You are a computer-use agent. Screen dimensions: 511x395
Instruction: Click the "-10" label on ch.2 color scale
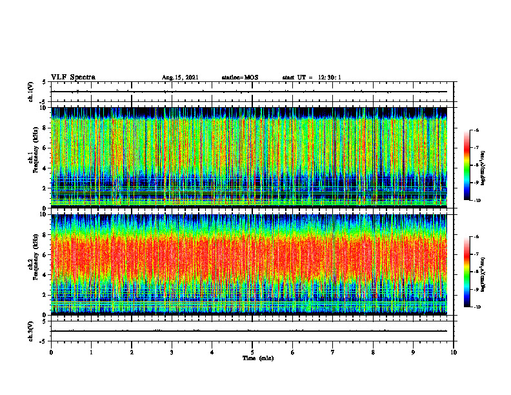[477, 307]
